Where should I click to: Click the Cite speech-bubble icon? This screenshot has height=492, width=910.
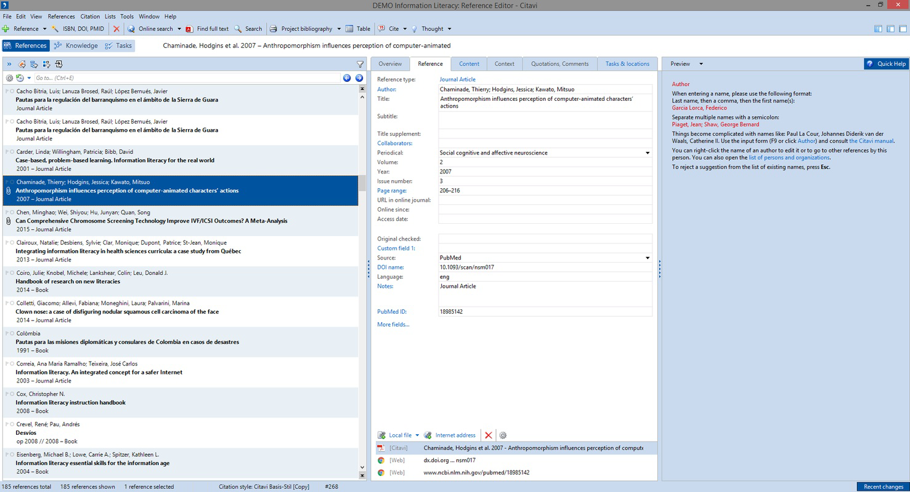tap(381, 29)
